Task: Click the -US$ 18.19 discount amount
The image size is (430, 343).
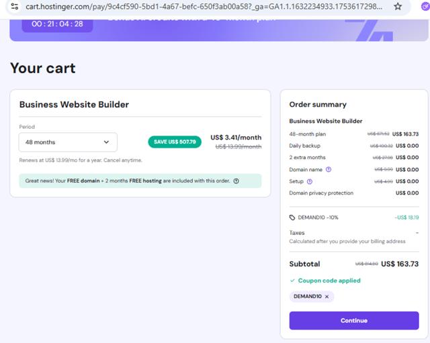Action: point(406,217)
